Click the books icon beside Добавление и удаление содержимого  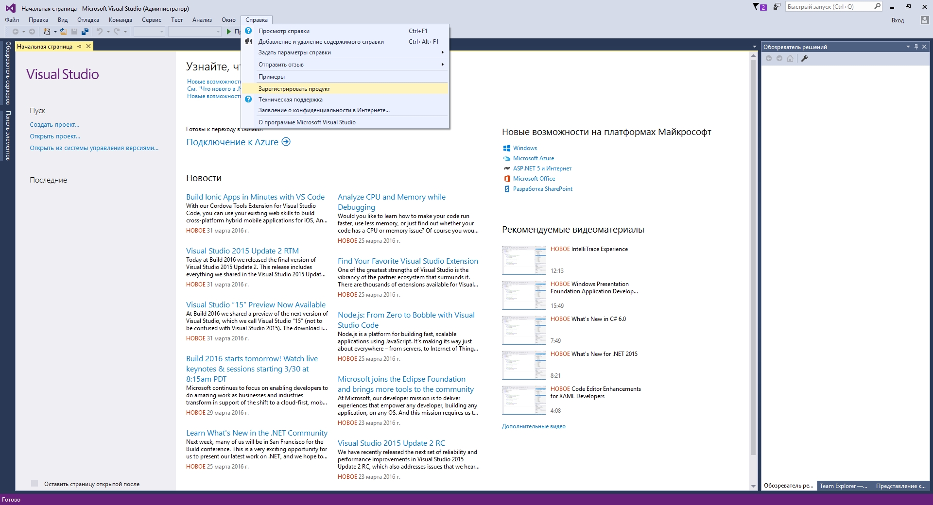[248, 41]
